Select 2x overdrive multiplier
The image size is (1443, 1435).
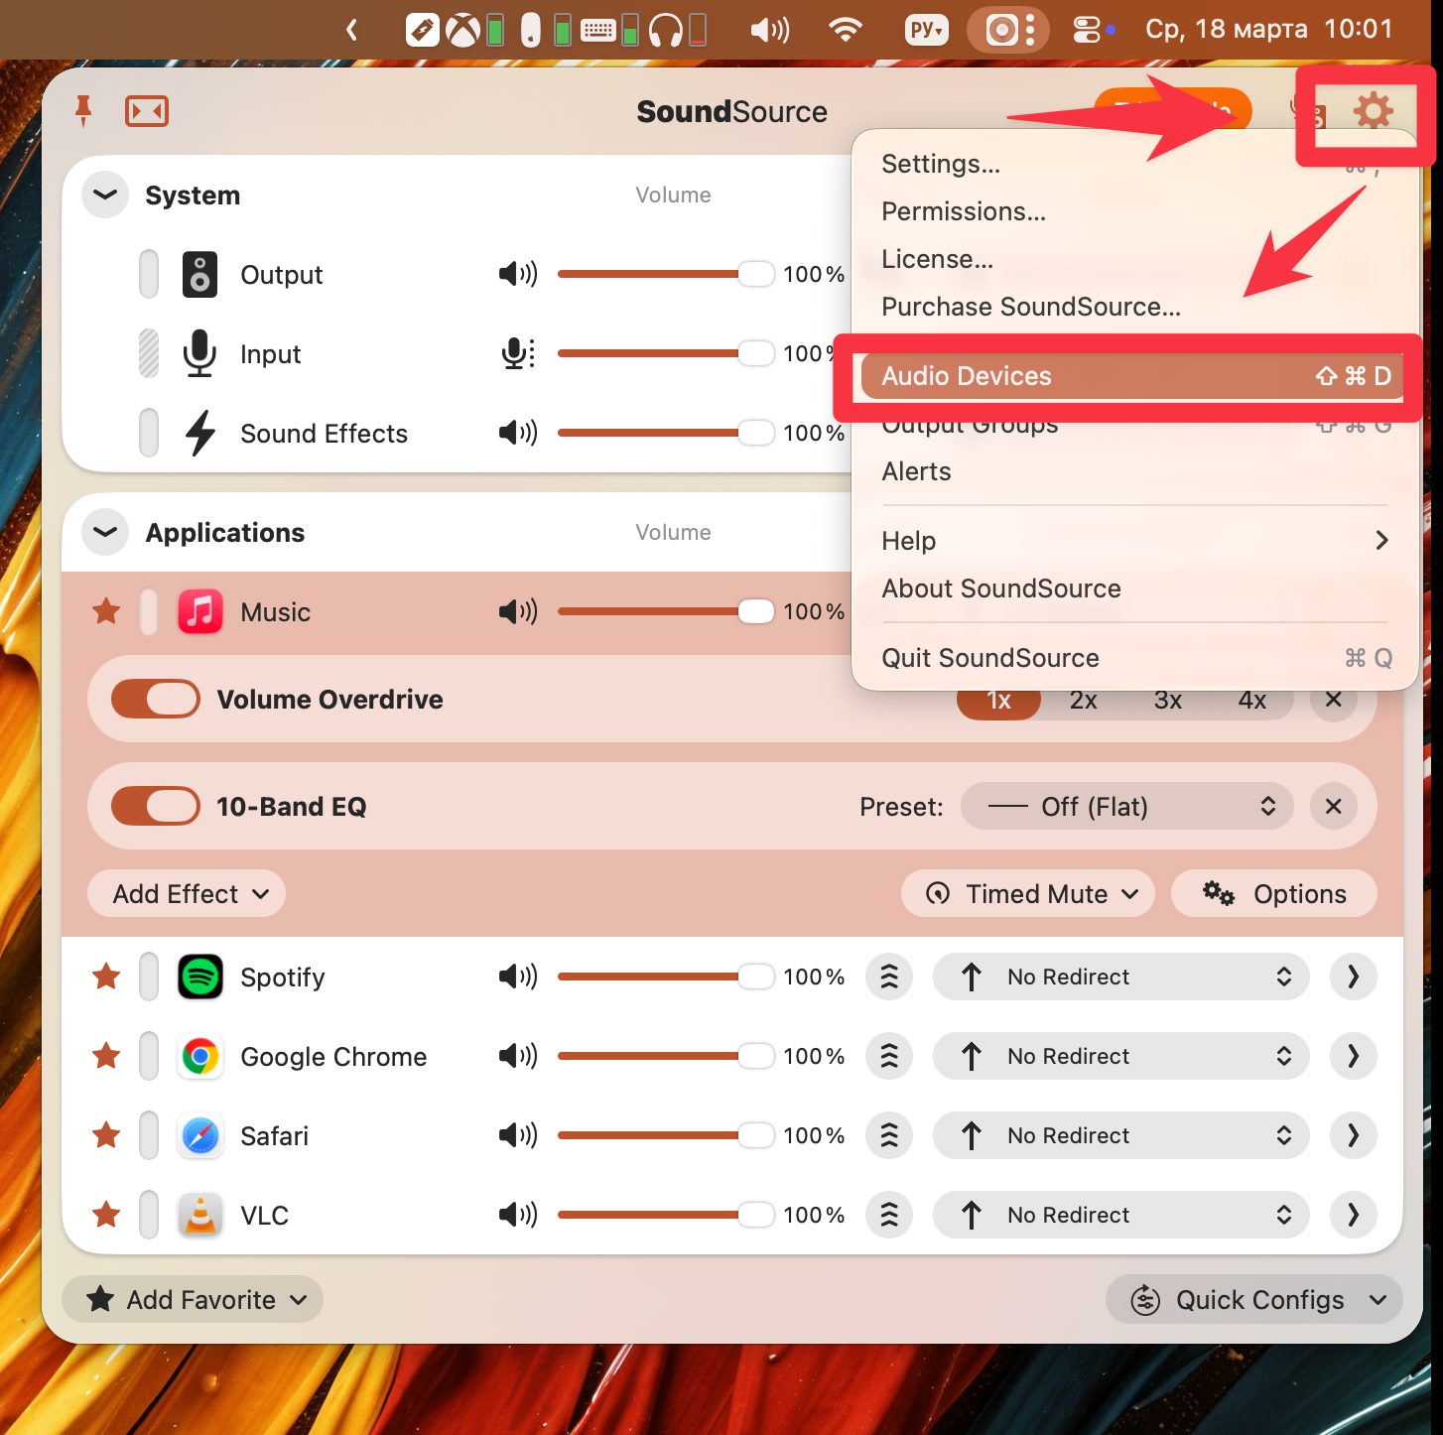[1084, 701]
